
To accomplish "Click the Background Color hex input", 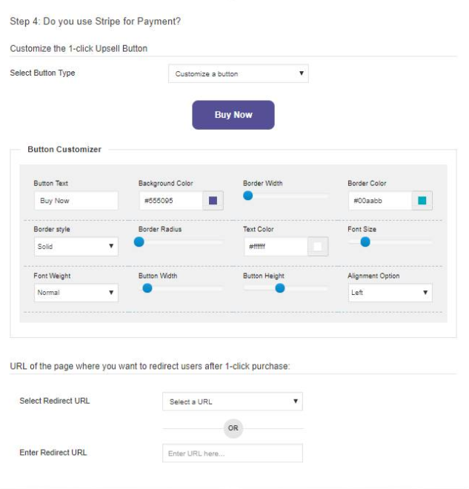I will coord(170,201).
